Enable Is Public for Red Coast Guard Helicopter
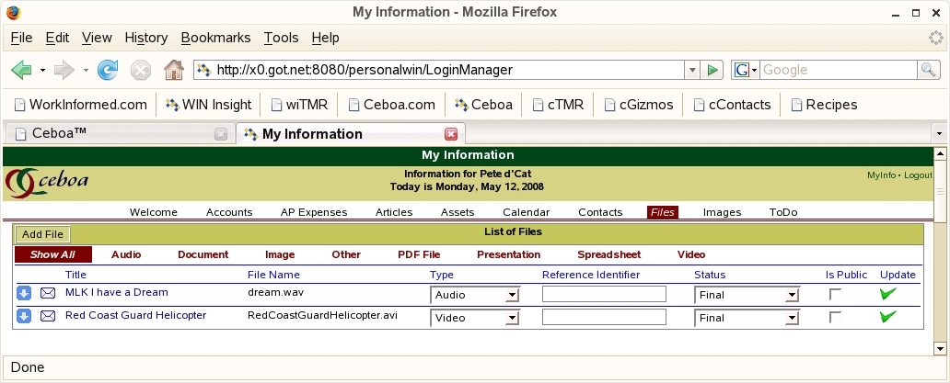 coord(835,318)
